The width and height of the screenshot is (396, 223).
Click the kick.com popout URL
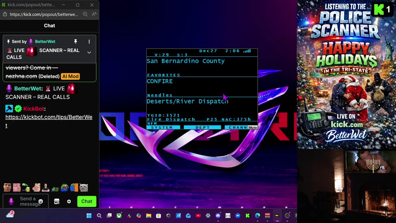pos(44,14)
